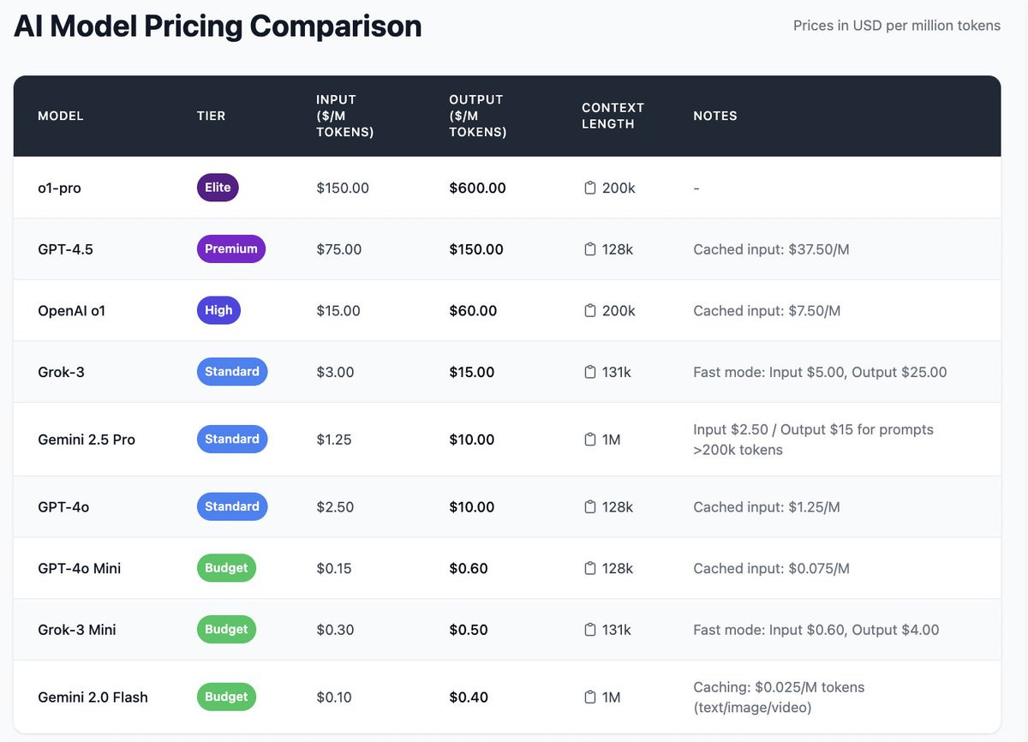This screenshot has width=1028, height=742.
Task: Click the Tier column header
Action: [211, 116]
